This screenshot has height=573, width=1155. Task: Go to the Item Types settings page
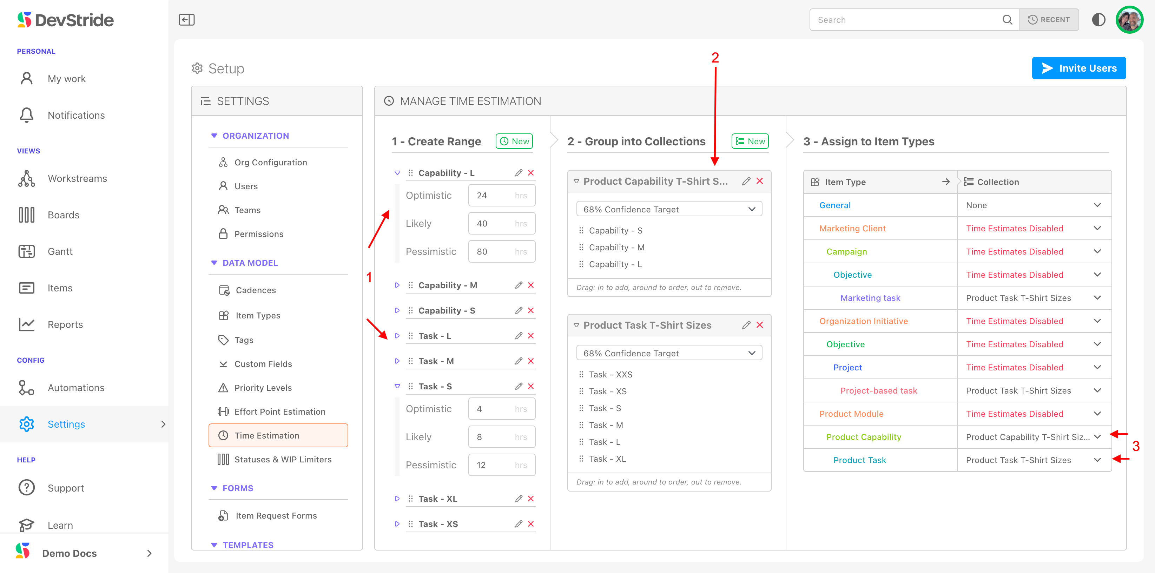[x=258, y=315]
